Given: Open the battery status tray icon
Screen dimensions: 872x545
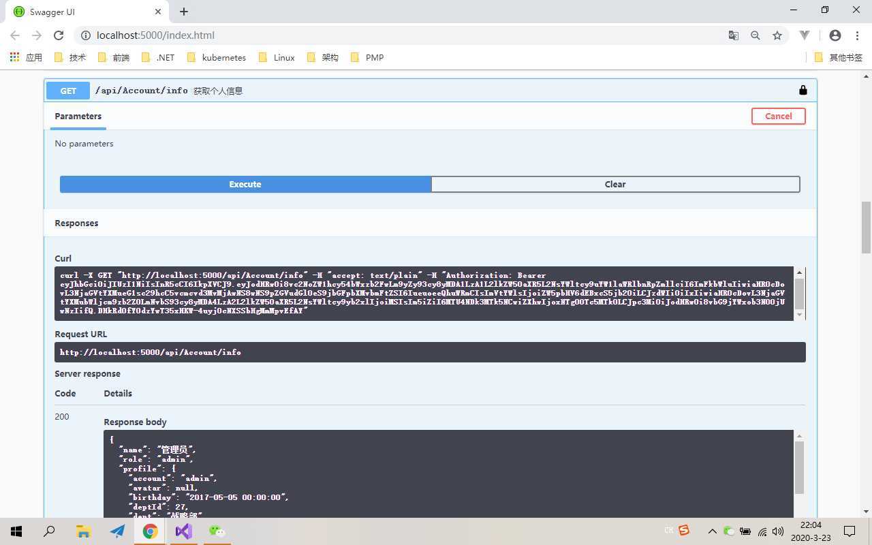Looking at the screenshot, I should click(x=745, y=531).
